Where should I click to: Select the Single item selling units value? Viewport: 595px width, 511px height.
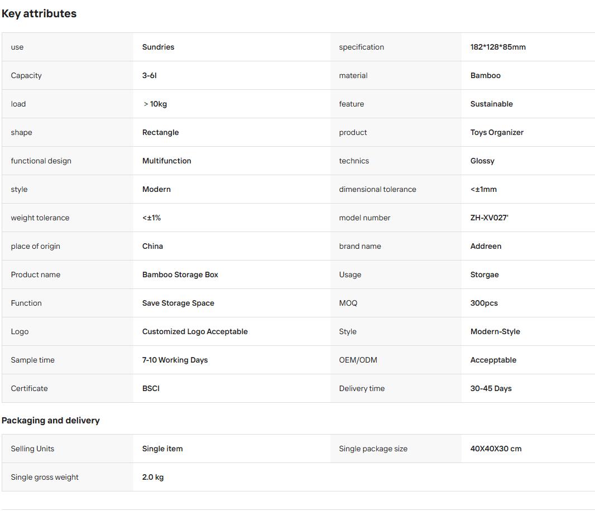tap(162, 449)
